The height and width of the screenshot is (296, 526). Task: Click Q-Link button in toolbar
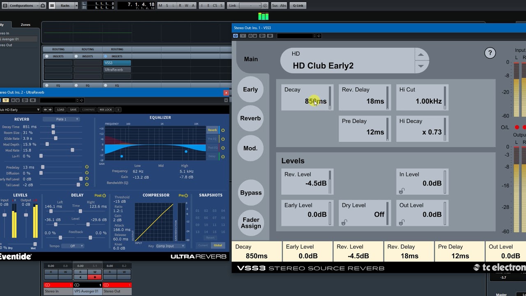298,6
